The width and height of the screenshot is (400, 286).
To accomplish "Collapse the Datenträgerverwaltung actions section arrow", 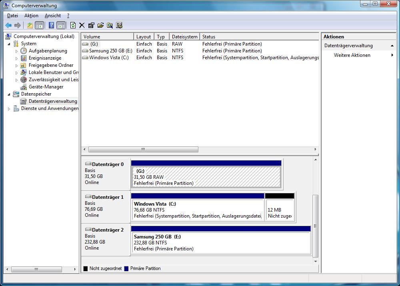I will [392, 46].
